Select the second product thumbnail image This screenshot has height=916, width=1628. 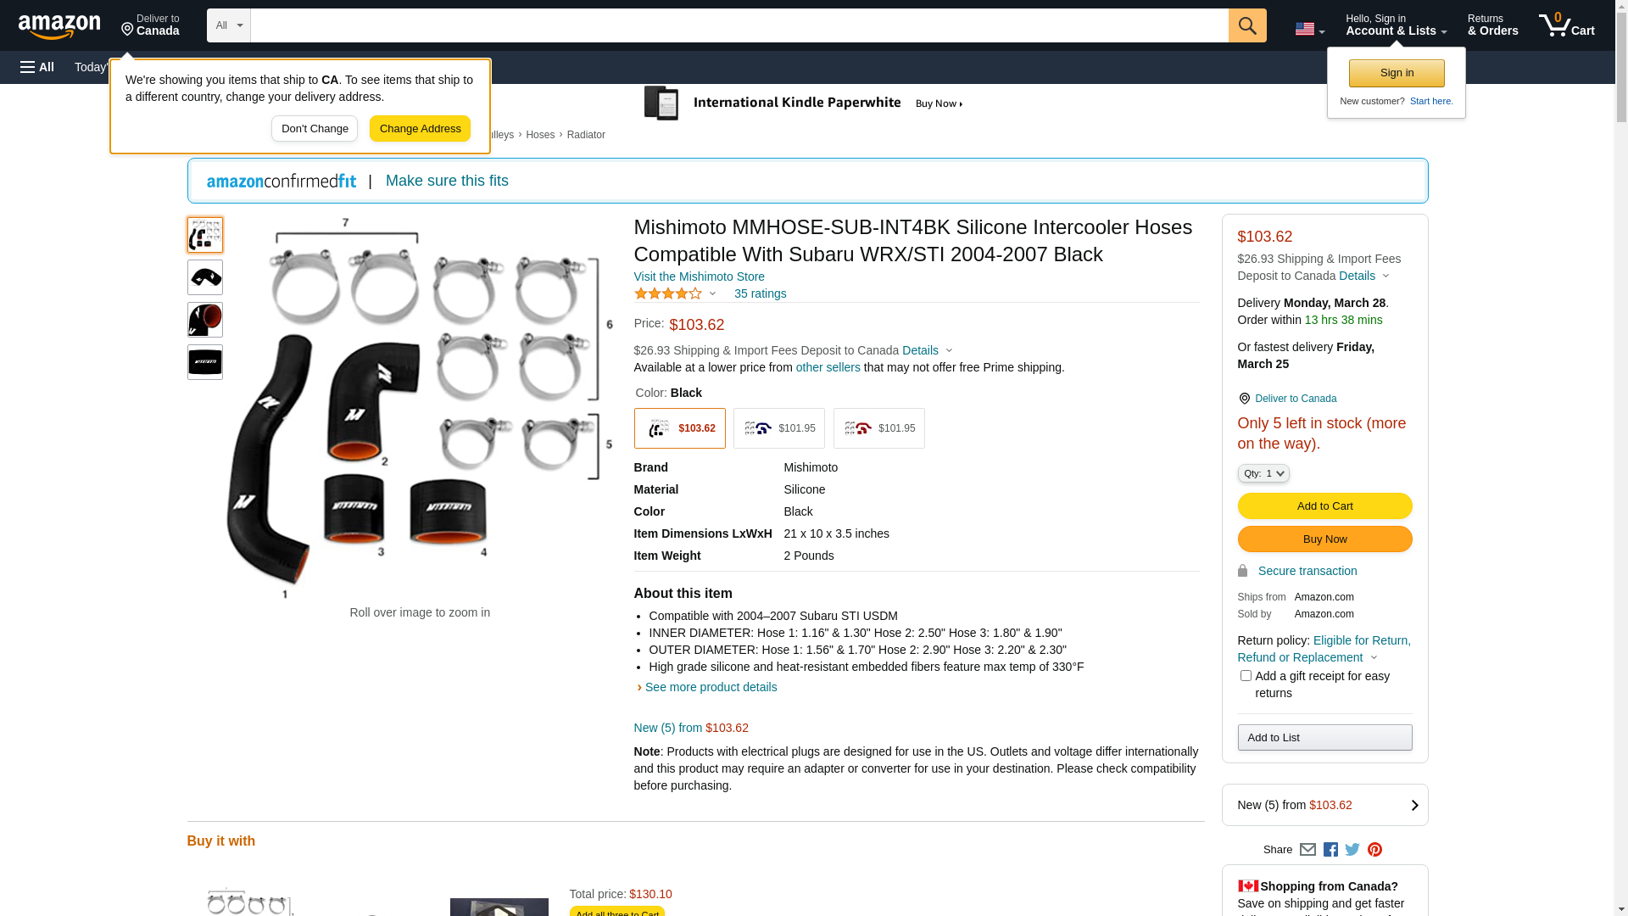point(205,277)
